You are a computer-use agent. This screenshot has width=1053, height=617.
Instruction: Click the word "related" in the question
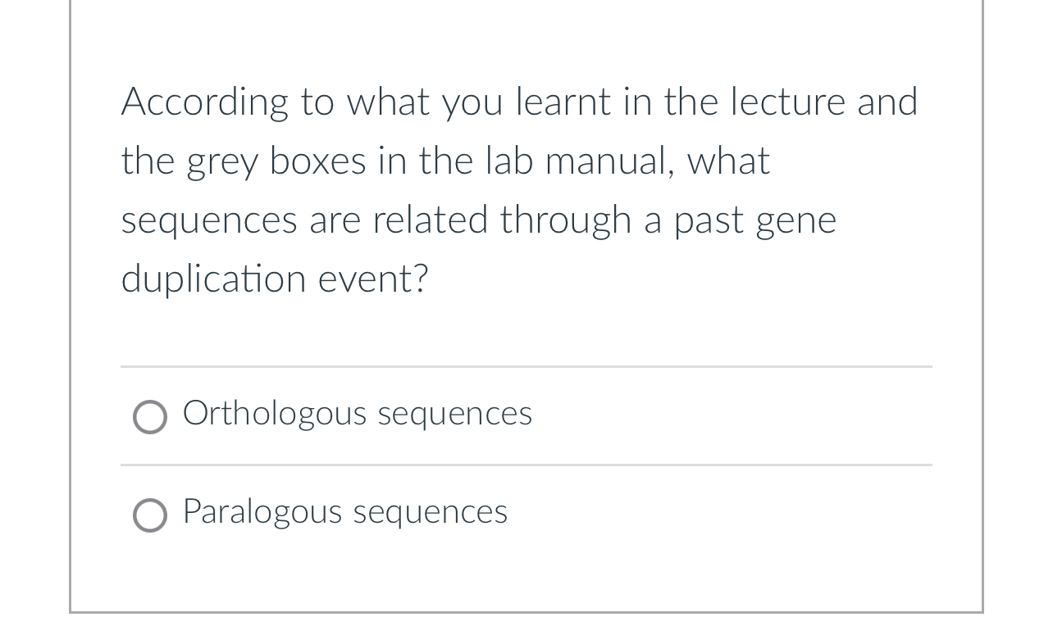[430, 220]
